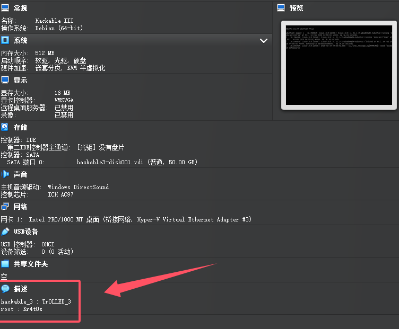
Task: Open the 常规 settings heading link
Action: point(21,8)
